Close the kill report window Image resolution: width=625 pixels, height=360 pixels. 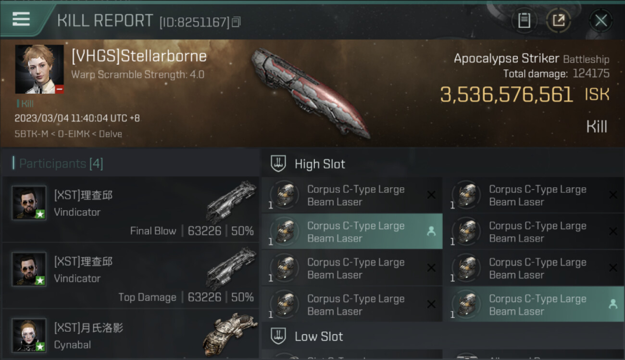pyautogui.click(x=601, y=21)
